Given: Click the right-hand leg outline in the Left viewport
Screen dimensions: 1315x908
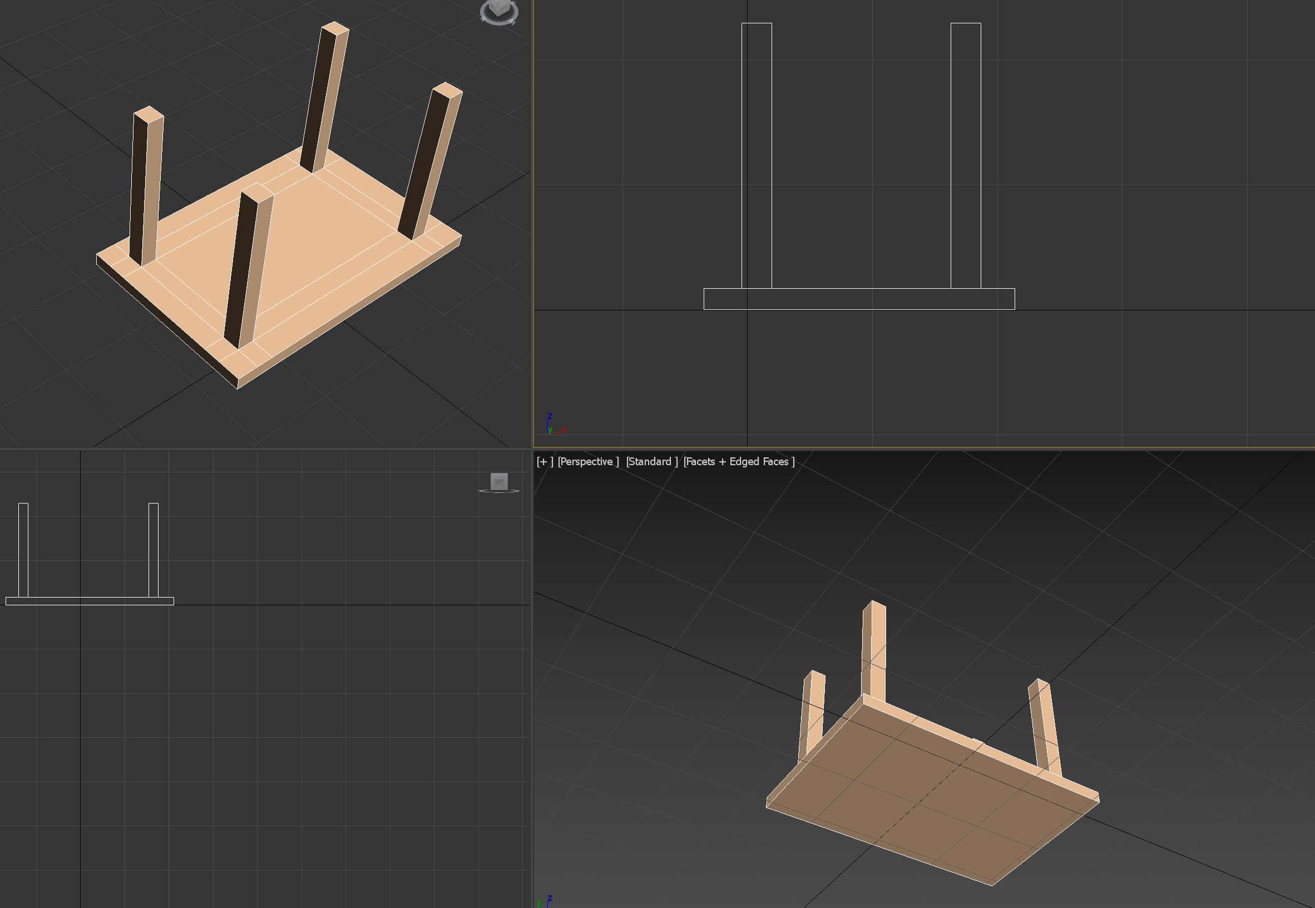Looking at the screenshot, I should 153,549.
